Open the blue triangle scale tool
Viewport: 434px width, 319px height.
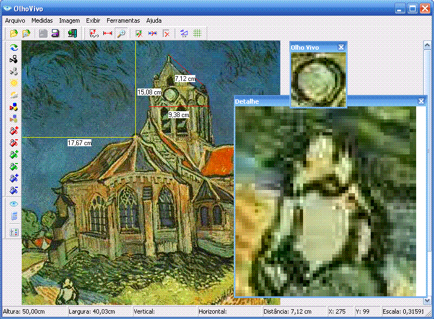[184, 33]
